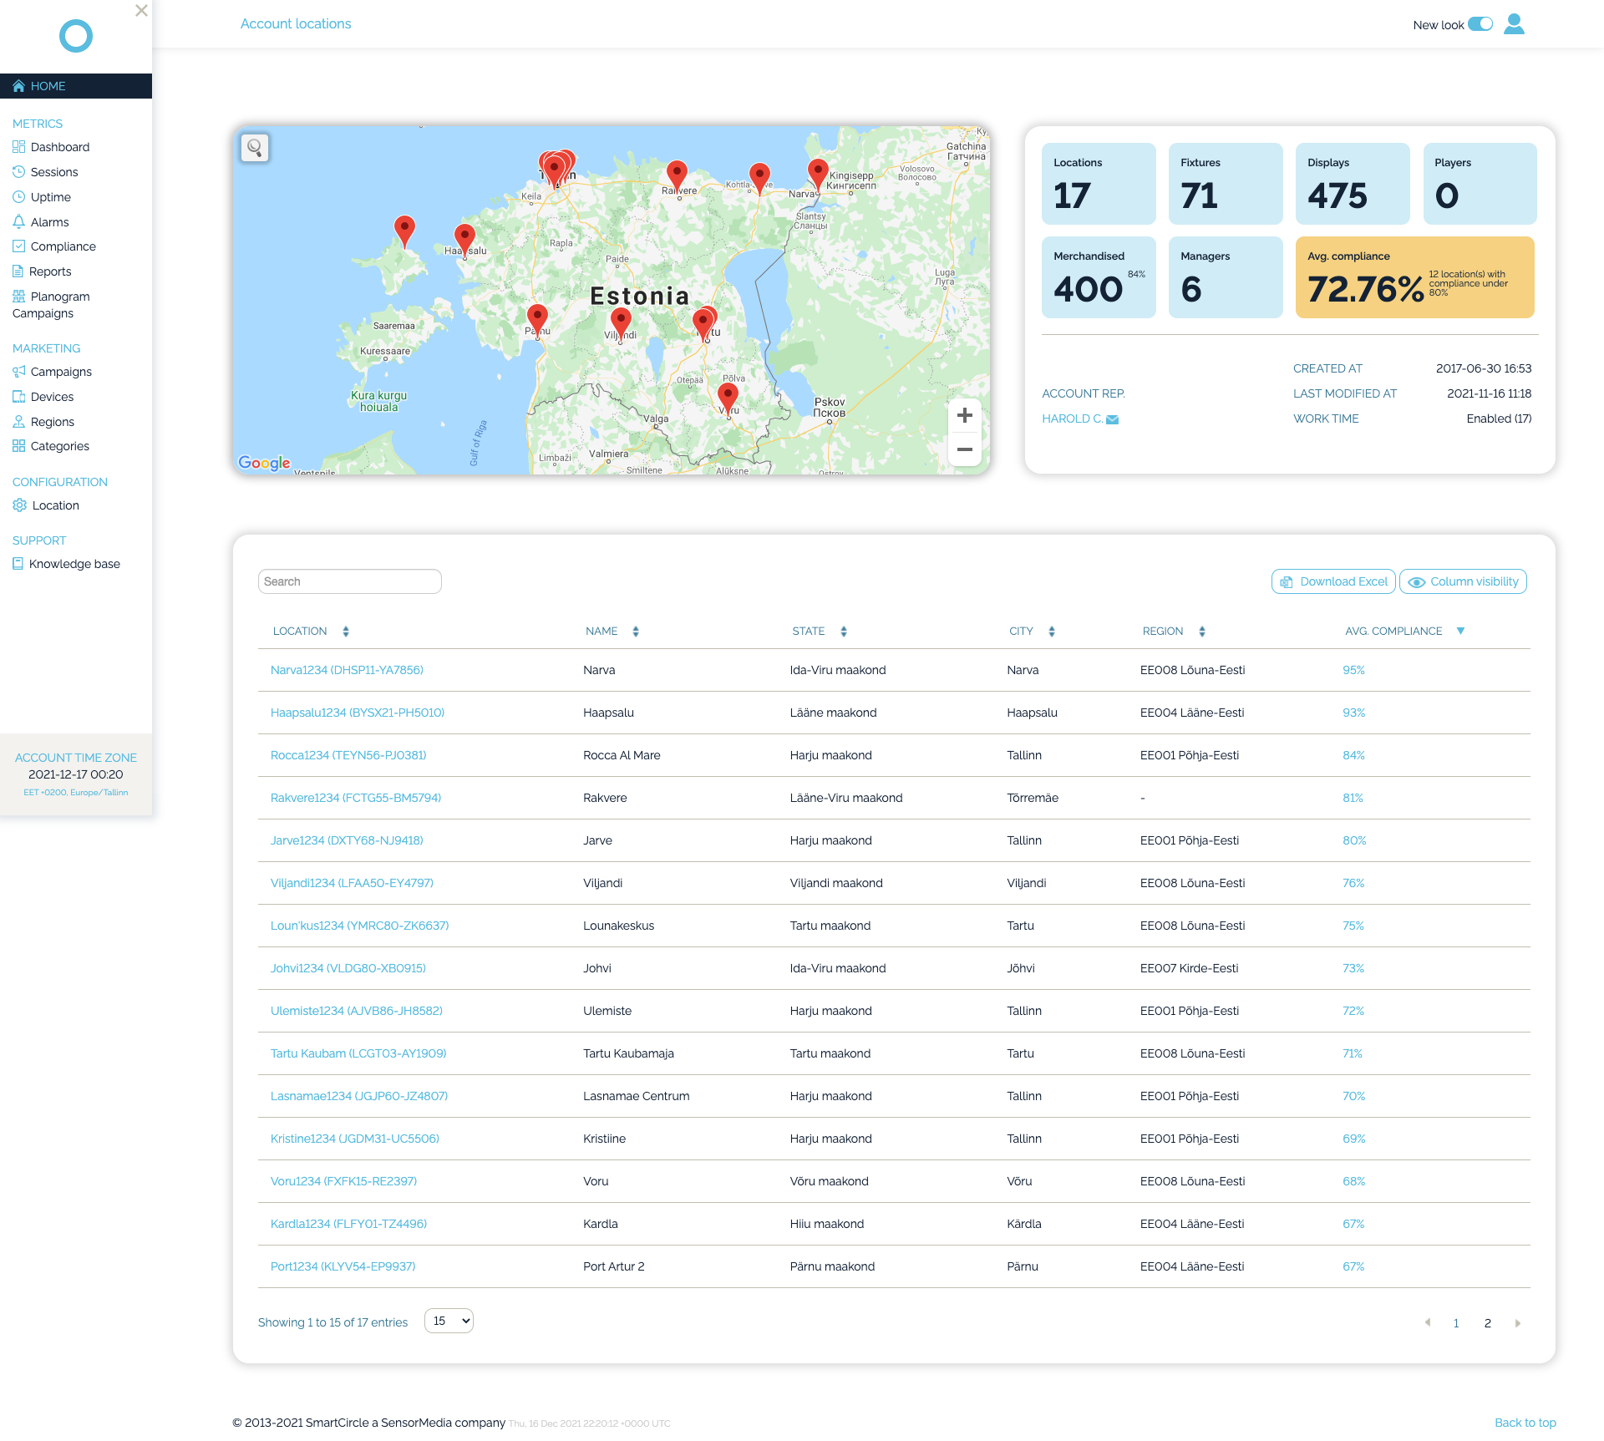Click the previous page arrow
The image size is (1604, 1441).
pyautogui.click(x=1428, y=1322)
